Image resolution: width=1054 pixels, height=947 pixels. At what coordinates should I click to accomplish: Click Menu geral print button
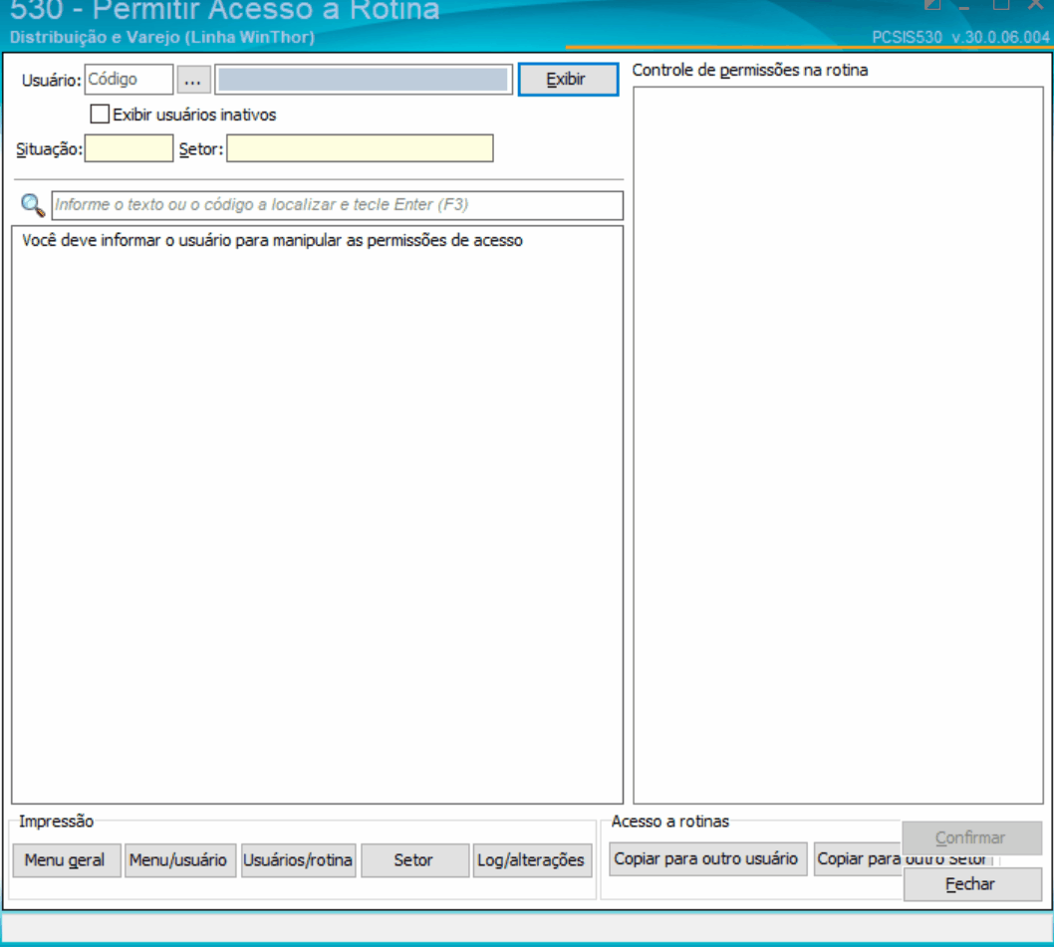[x=66, y=860]
